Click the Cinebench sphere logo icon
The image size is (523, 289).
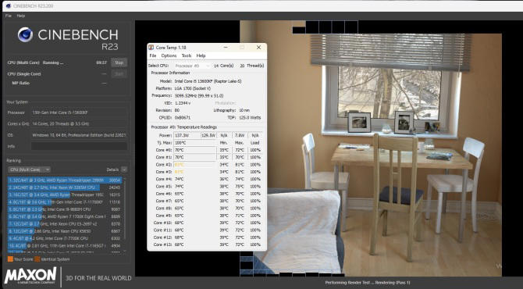(x=25, y=34)
